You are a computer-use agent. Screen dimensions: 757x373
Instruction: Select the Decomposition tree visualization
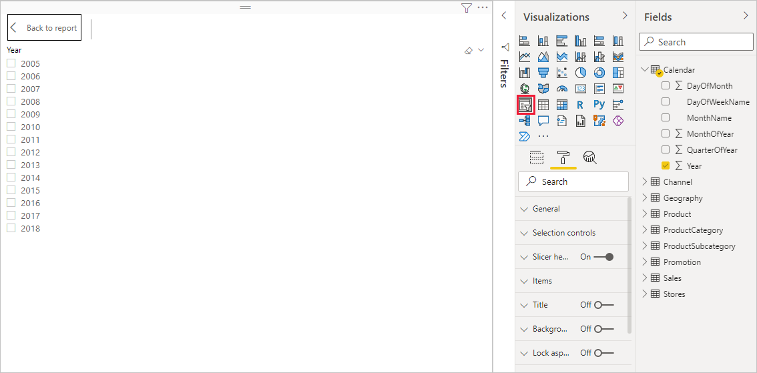pyautogui.click(x=525, y=121)
